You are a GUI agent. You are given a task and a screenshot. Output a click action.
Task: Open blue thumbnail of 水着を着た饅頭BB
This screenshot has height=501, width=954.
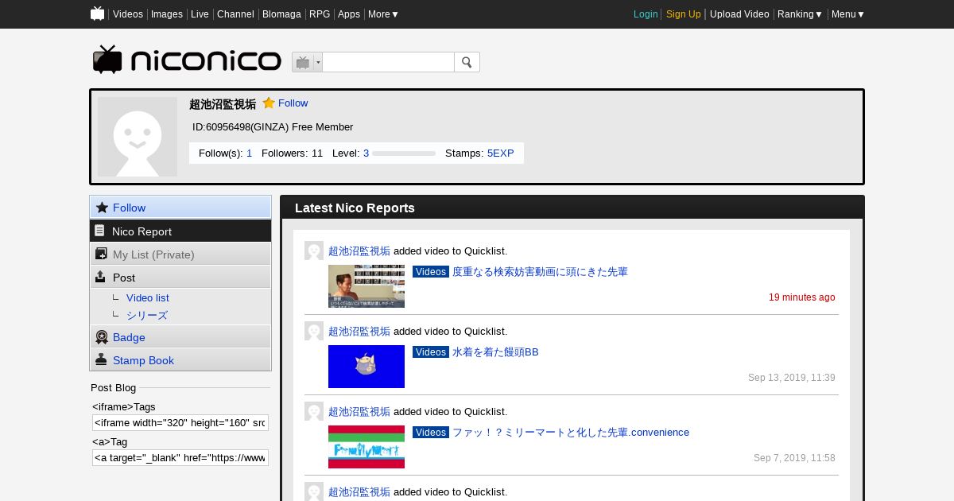tap(366, 367)
